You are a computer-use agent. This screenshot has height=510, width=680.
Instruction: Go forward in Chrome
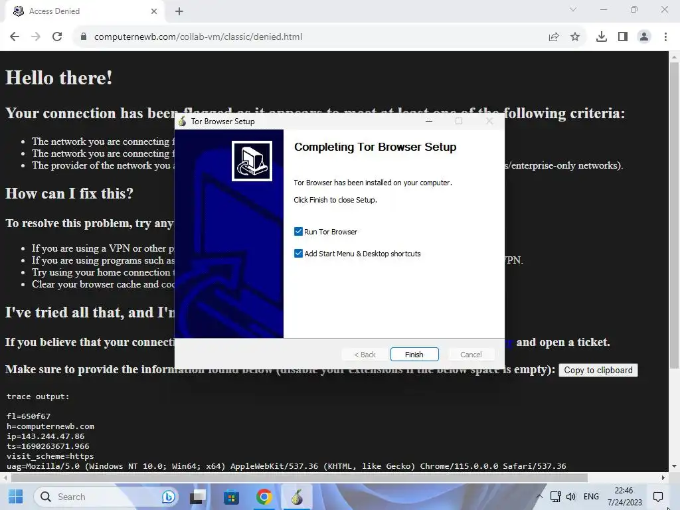coord(36,37)
